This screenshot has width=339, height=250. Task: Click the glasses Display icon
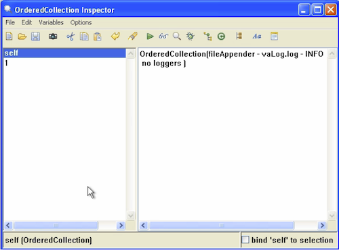pos(163,36)
